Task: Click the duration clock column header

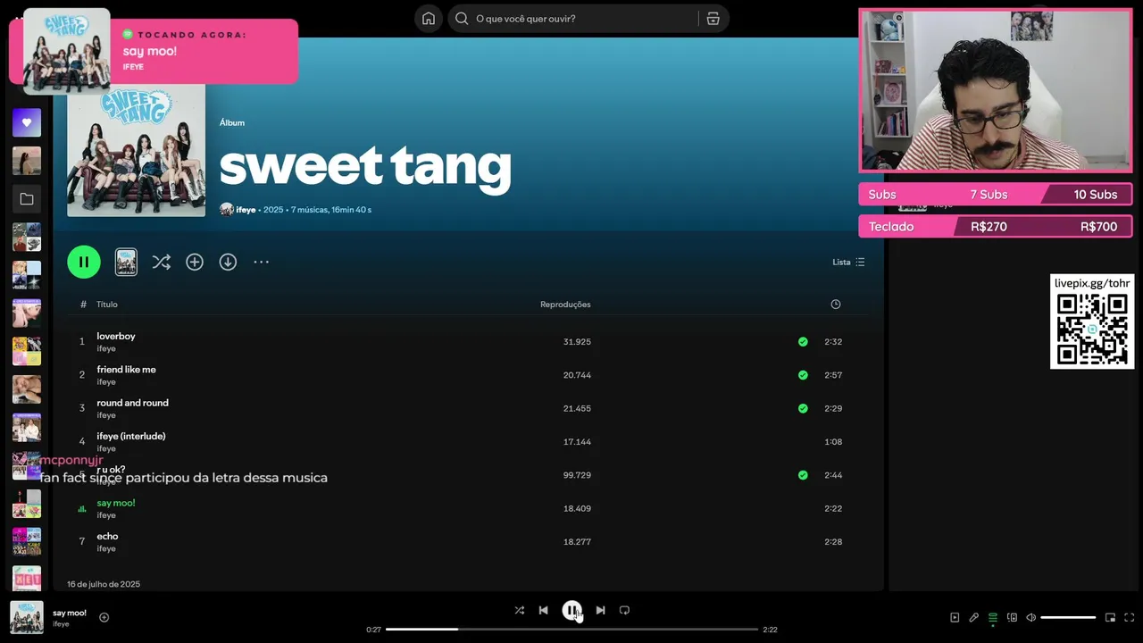Action: [x=836, y=305]
